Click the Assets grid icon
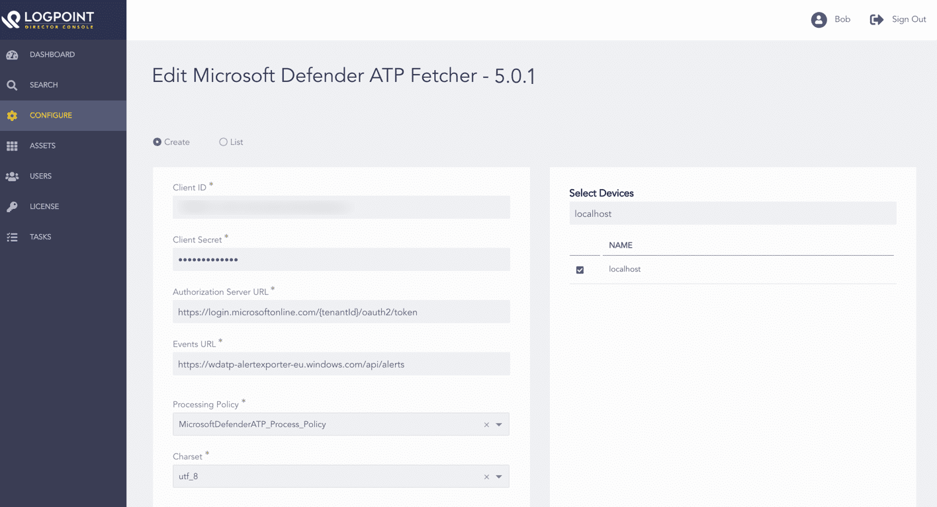This screenshot has width=937, height=507. point(12,146)
